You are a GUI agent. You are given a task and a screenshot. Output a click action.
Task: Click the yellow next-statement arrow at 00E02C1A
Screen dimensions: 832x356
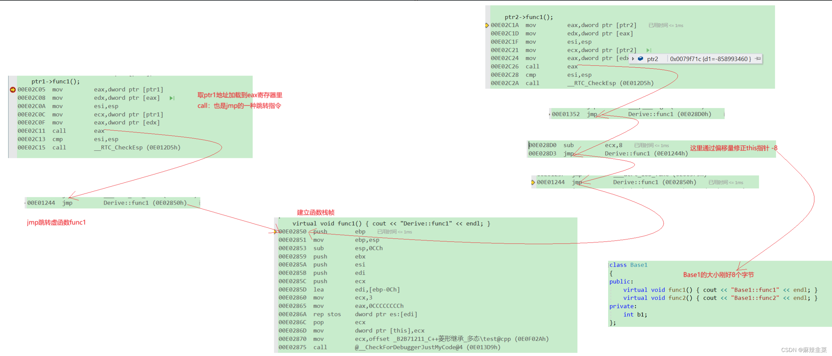tap(487, 25)
